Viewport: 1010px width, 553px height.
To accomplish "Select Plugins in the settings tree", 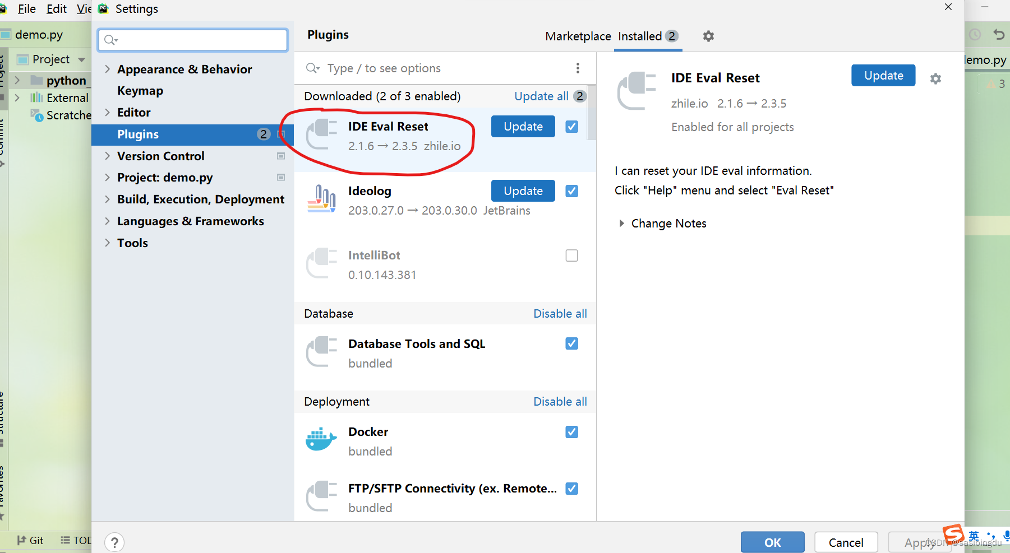I will [x=192, y=134].
